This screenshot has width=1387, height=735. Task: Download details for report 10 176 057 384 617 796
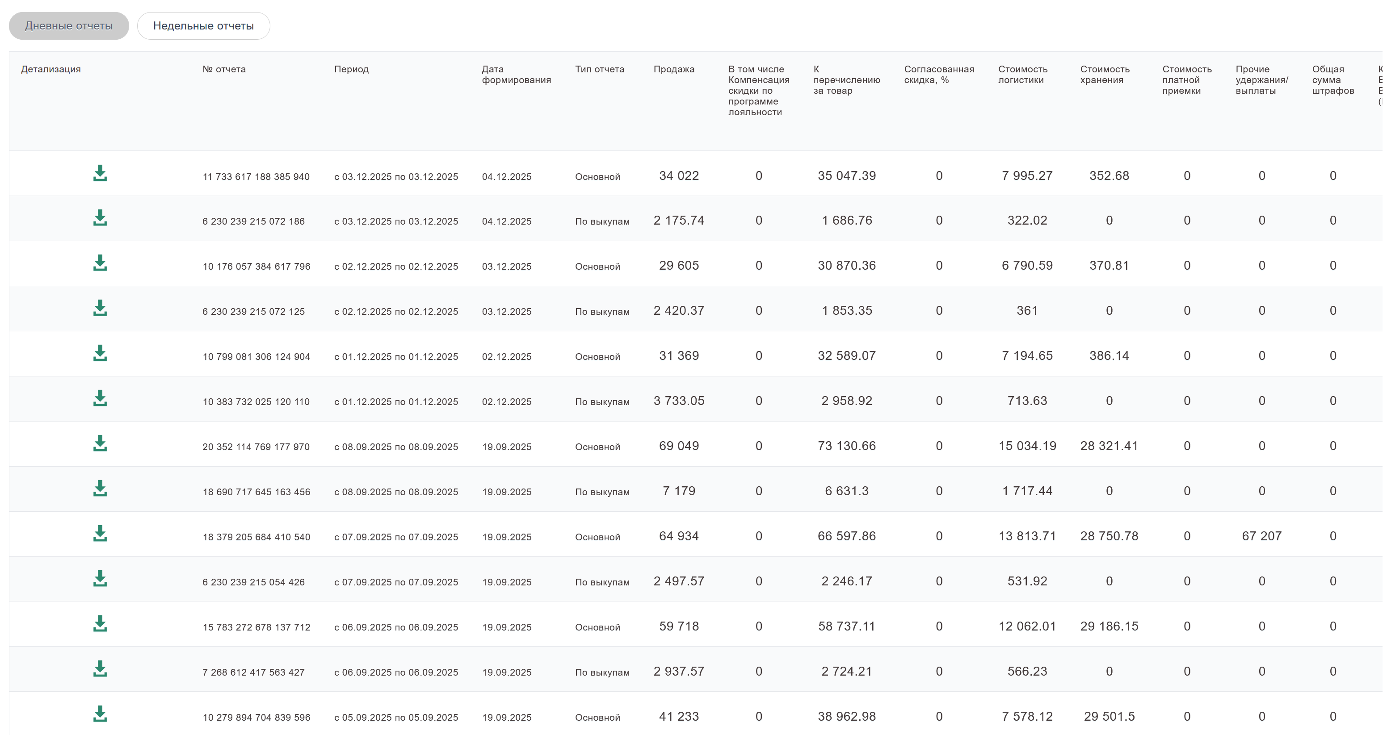(x=100, y=263)
